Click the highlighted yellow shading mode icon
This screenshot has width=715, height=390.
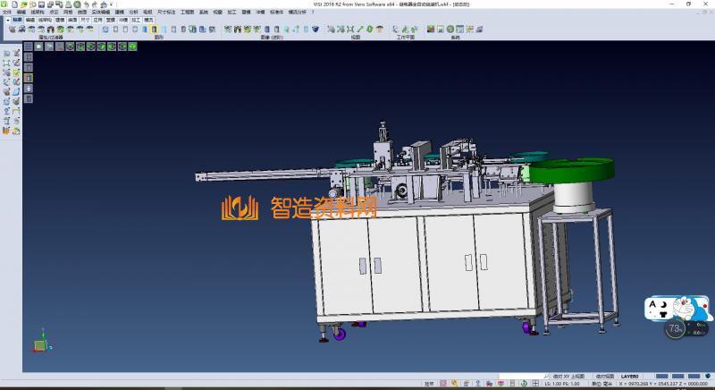pyautogui.click(x=154, y=30)
